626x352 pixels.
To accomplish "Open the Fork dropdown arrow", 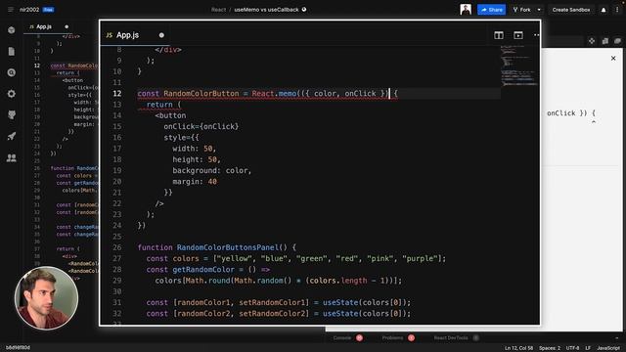I will [539, 10].
